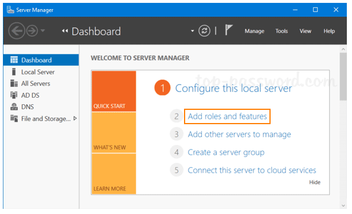Open the navigation history dropdown arrow
The image size is (352, 214).
(x=43, y=30)
